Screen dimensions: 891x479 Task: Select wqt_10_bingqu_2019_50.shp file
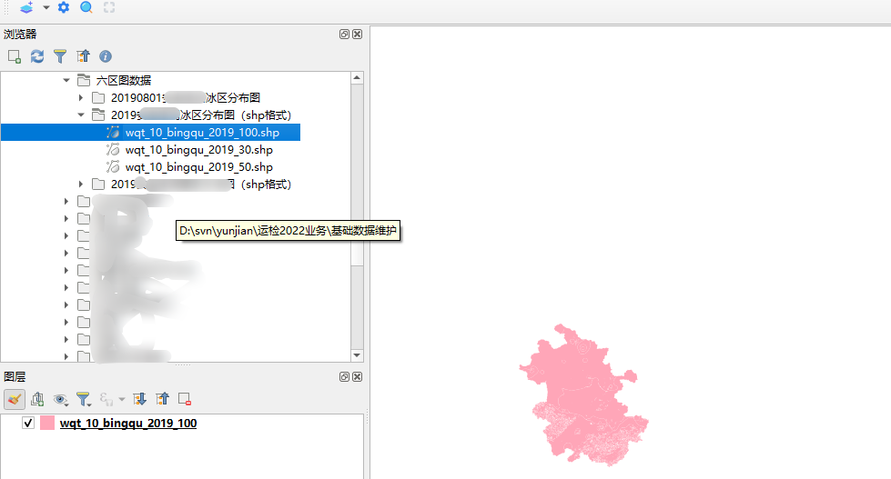point(199,167)
